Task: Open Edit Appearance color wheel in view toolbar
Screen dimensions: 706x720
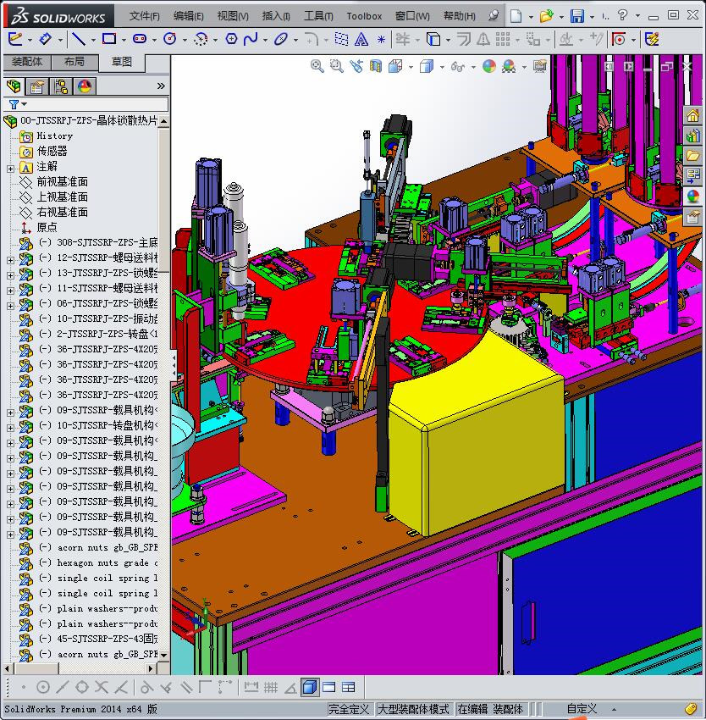Action: [489, 67]
